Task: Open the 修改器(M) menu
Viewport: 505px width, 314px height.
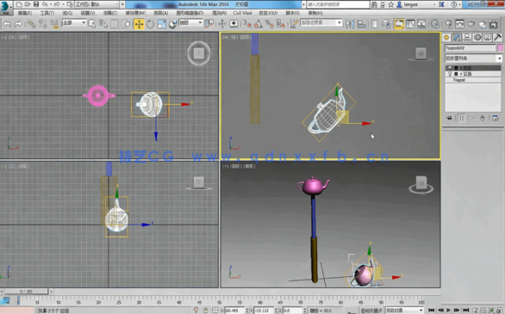Action: tap(135, 13)
